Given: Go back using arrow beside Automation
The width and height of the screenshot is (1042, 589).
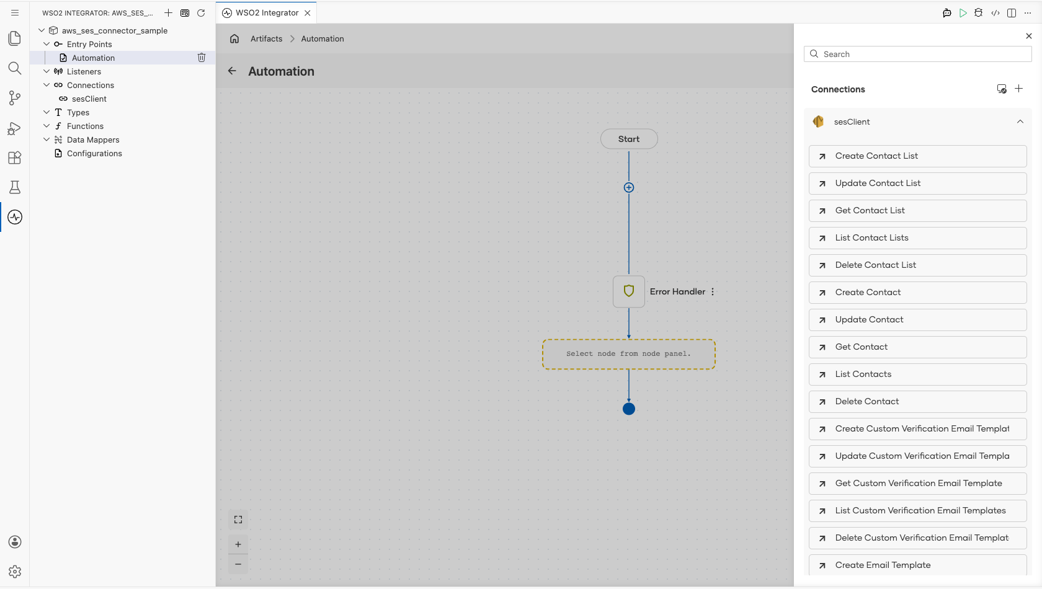Looking at the screenshot, I should (232, 71).
